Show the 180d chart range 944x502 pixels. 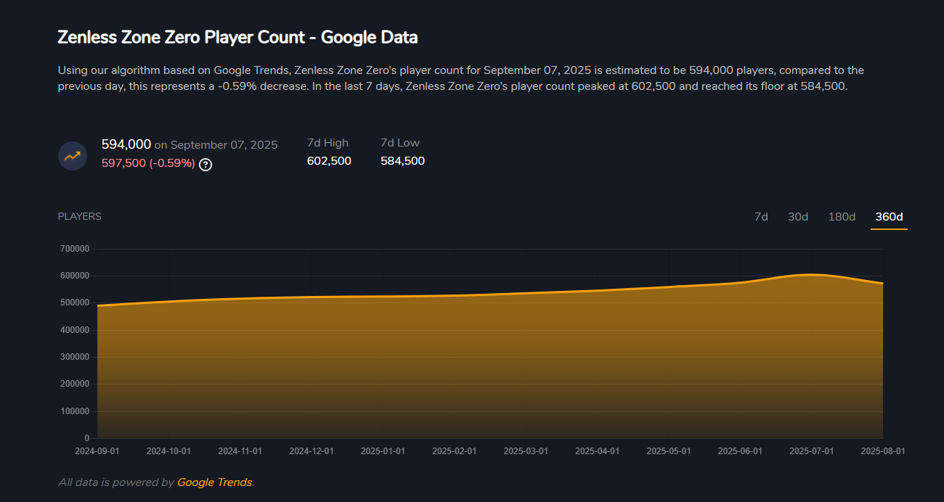[842, 217]
